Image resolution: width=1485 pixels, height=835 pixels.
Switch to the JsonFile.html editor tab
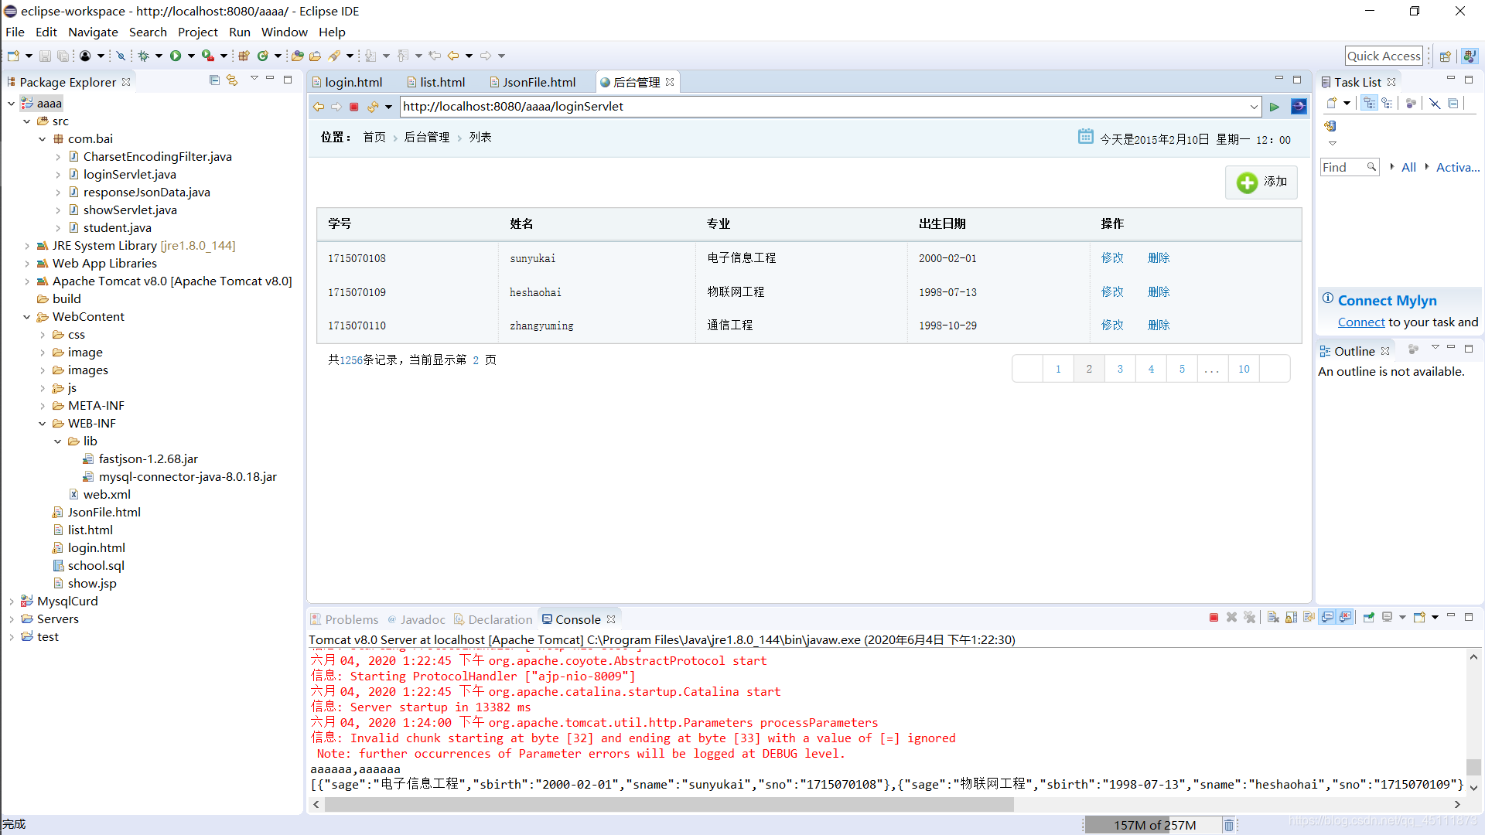pos(538,82)
